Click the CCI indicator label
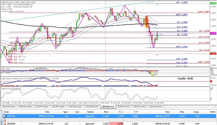The image size is (217, 125). click(x=6, y=69)
